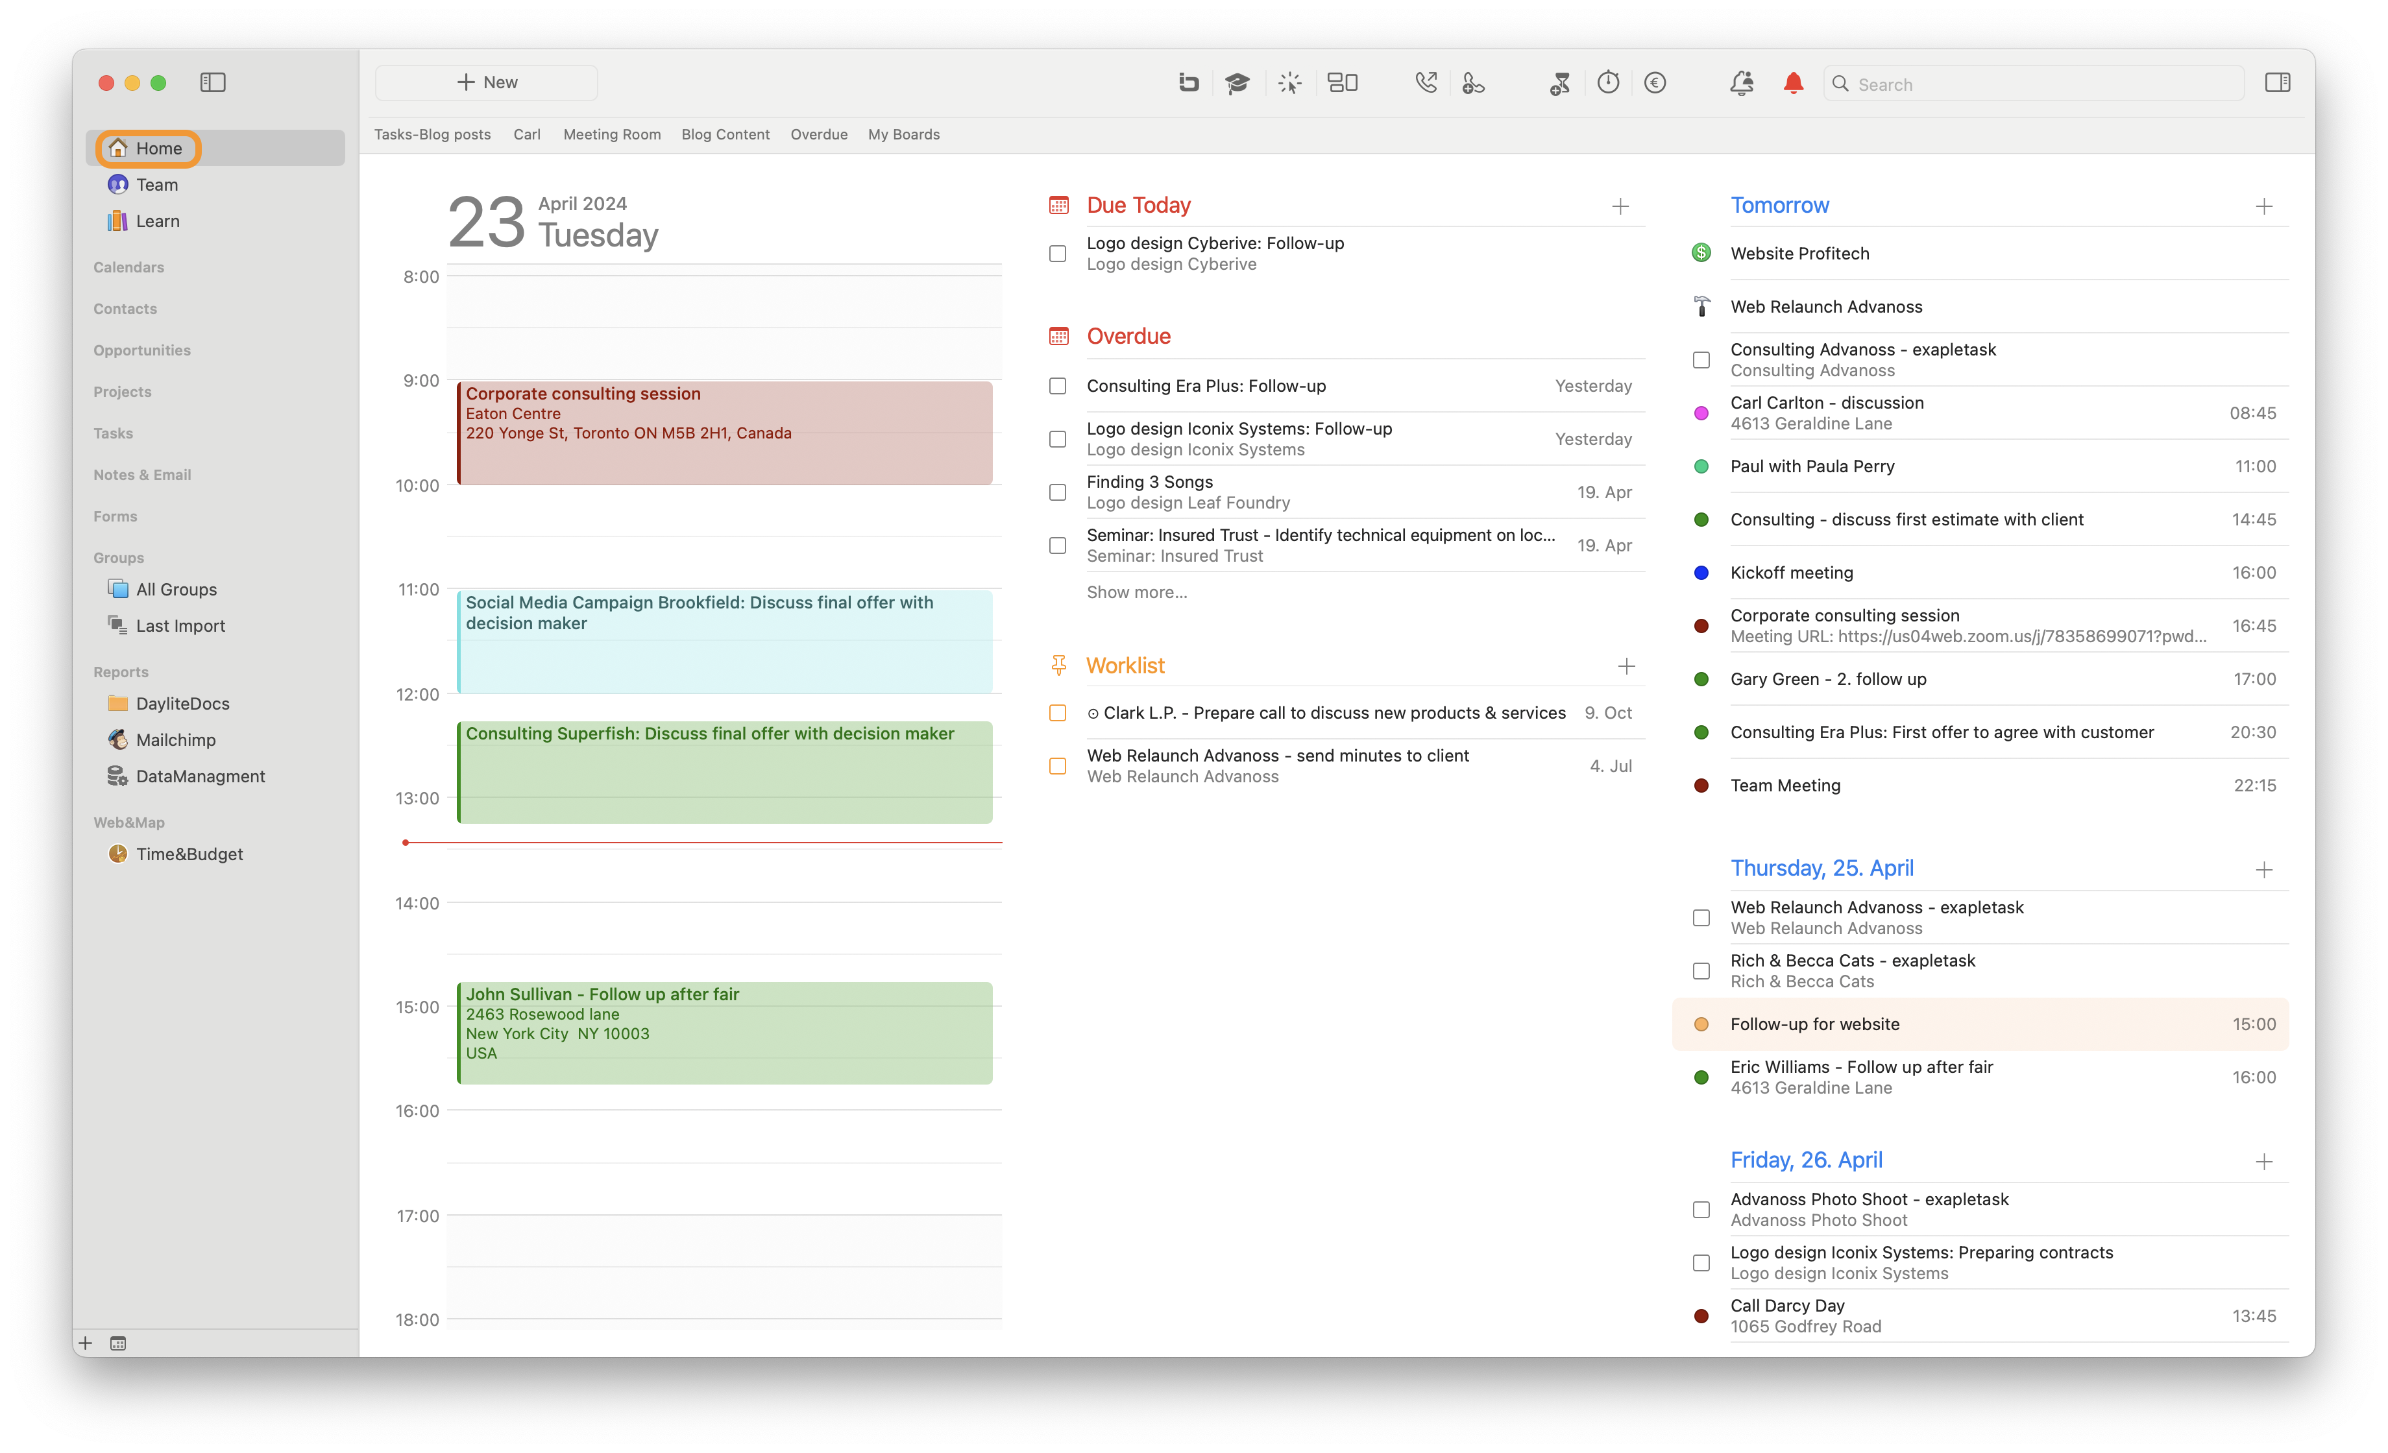Tick the Seminar: Insured Trust task checkbox
2388x1453 pixels.
point(1058,546)
